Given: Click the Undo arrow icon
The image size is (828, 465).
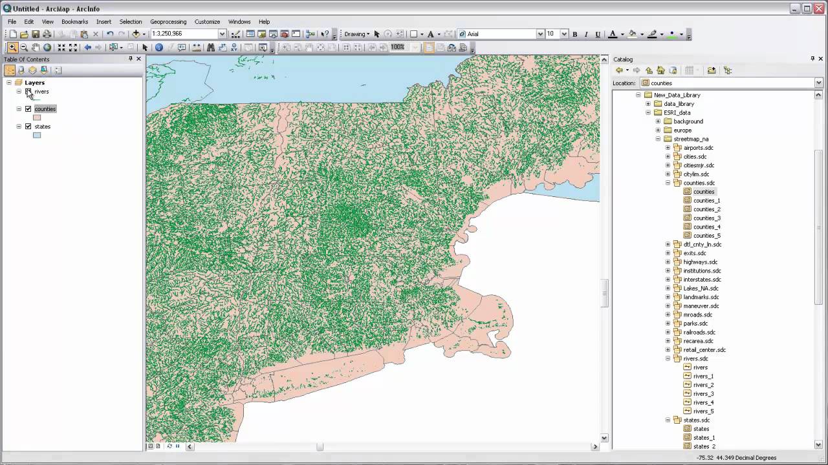Looking at the screenshot, I should [x=110, y=34].
